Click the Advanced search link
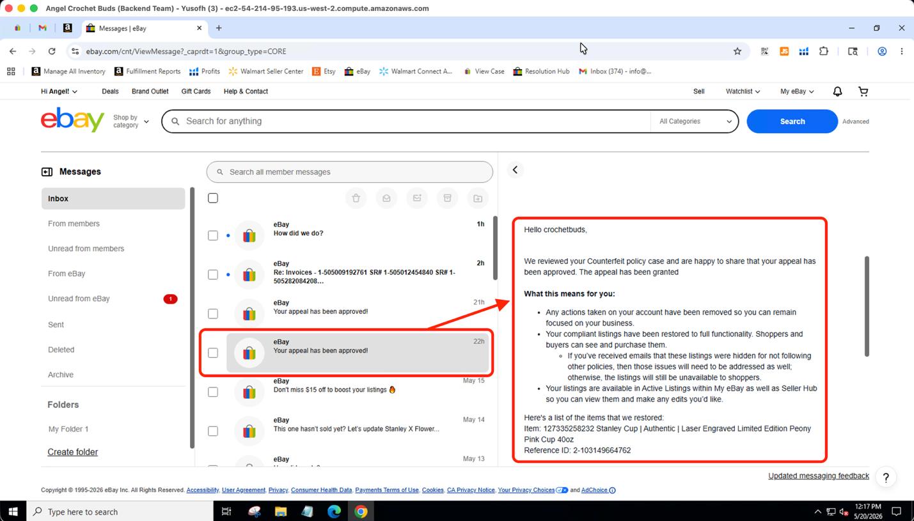Image resolution: width=914 pixels, height=521 pixels. pyautogui.click(x=855, y=121)
